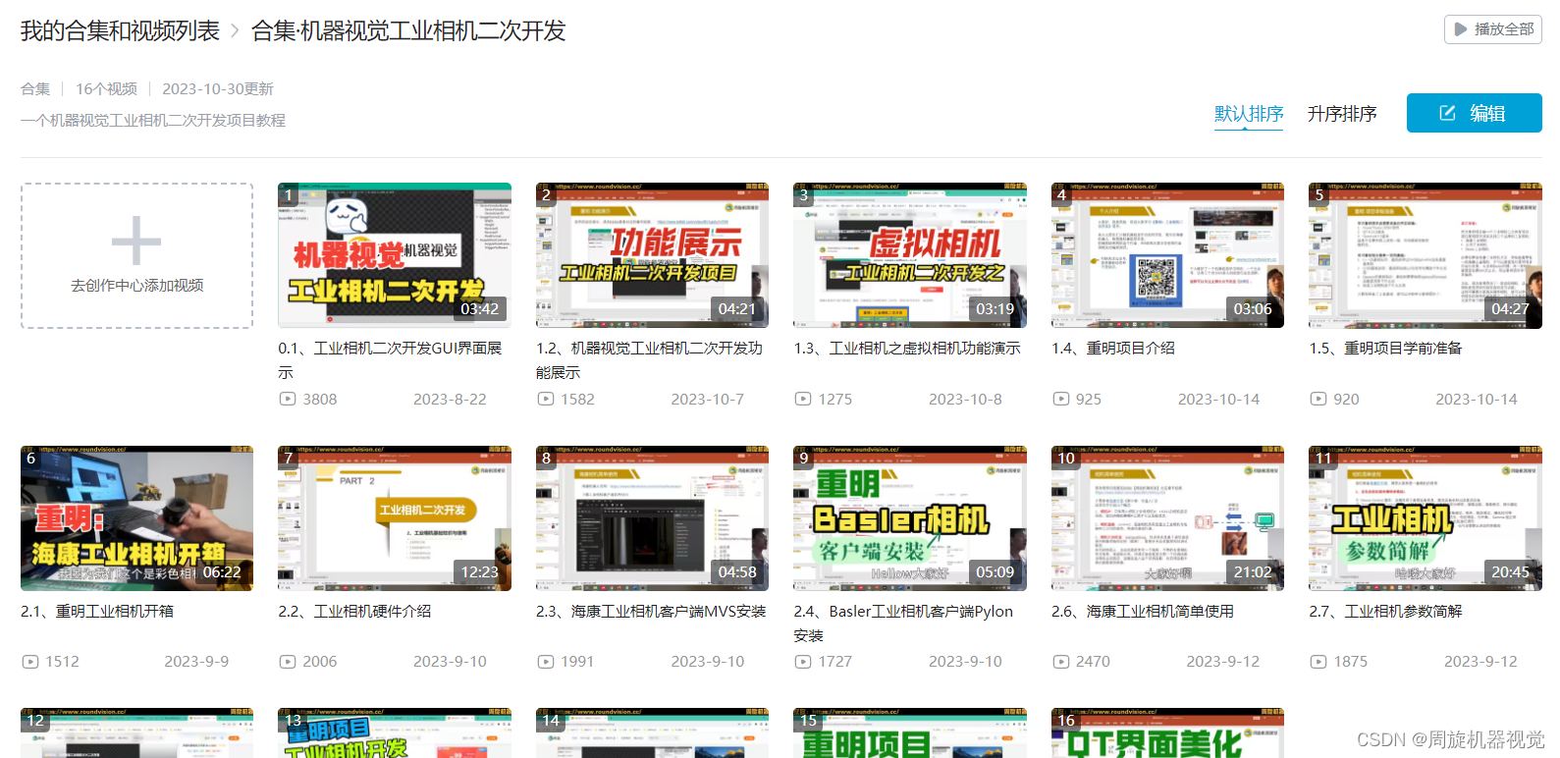Click the 2023-10-7 upload date
1560x758 pixels.
click(707, 399)
